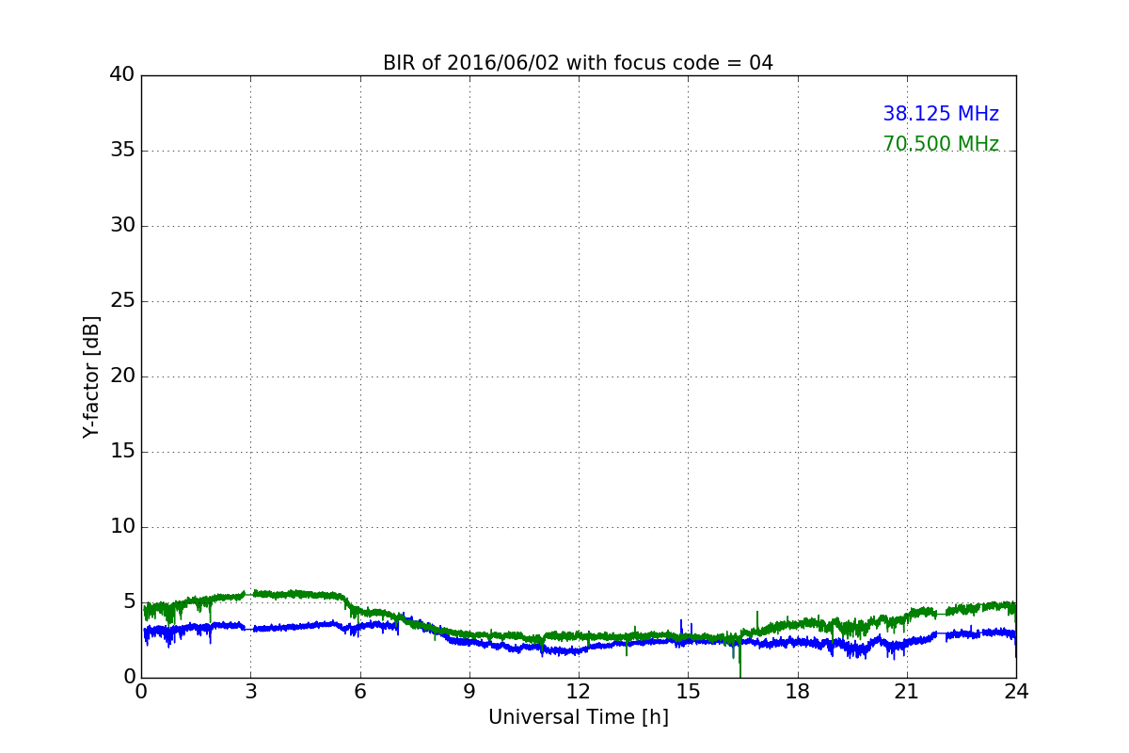
Task: Click x-axis tick label '9'
Action: coord(469,692)
